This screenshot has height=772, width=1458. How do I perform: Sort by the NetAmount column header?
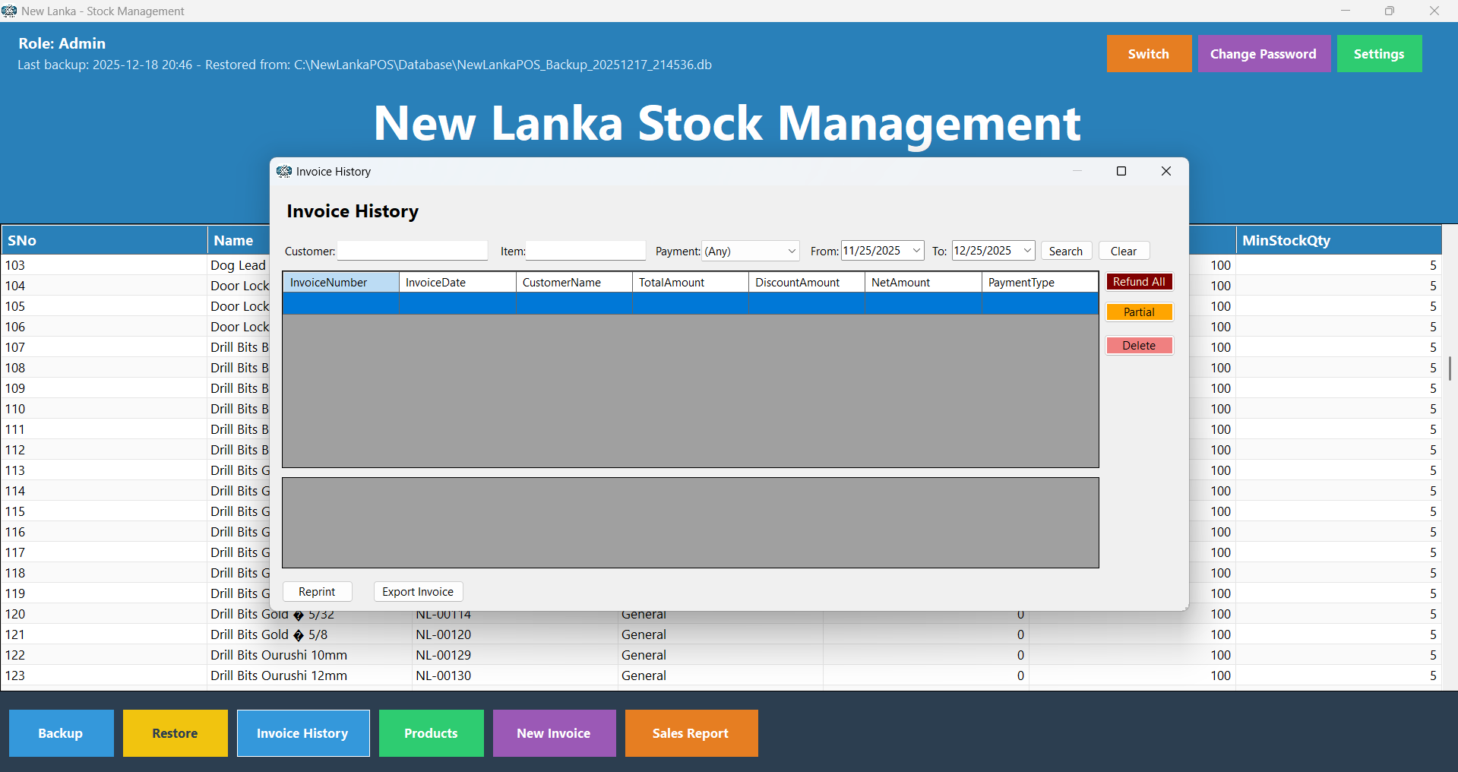point(922,283)
